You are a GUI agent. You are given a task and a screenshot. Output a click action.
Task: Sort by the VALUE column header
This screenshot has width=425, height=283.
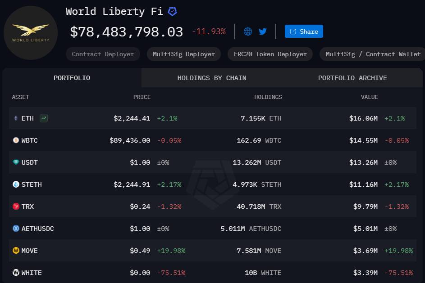pyautogui.click(x=370, y=97)
